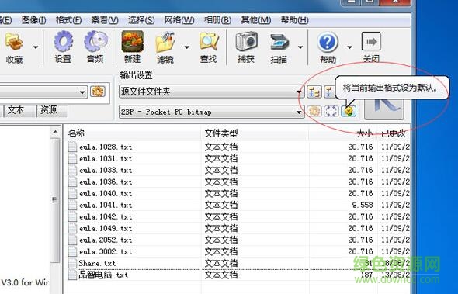The height and width of the screenshot is (294, 458).
Task: Click the greyed gear icon beside format box
Action: tap(314, 111)
